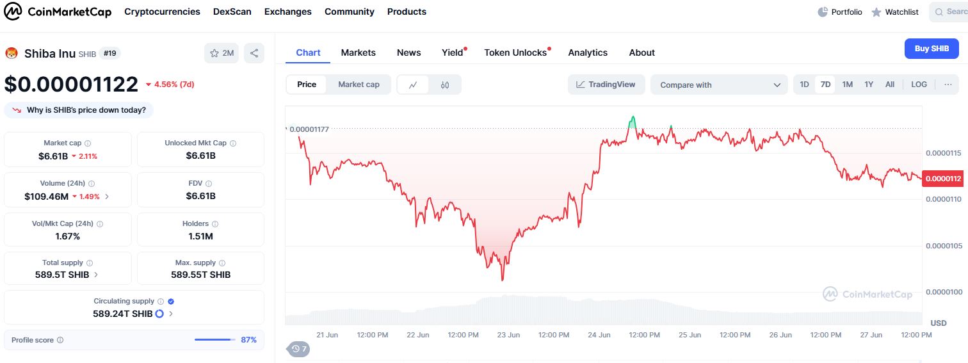Click the CoinMarketCap logo
Screen dimensions: 968x363
click(x=58, y=12)
